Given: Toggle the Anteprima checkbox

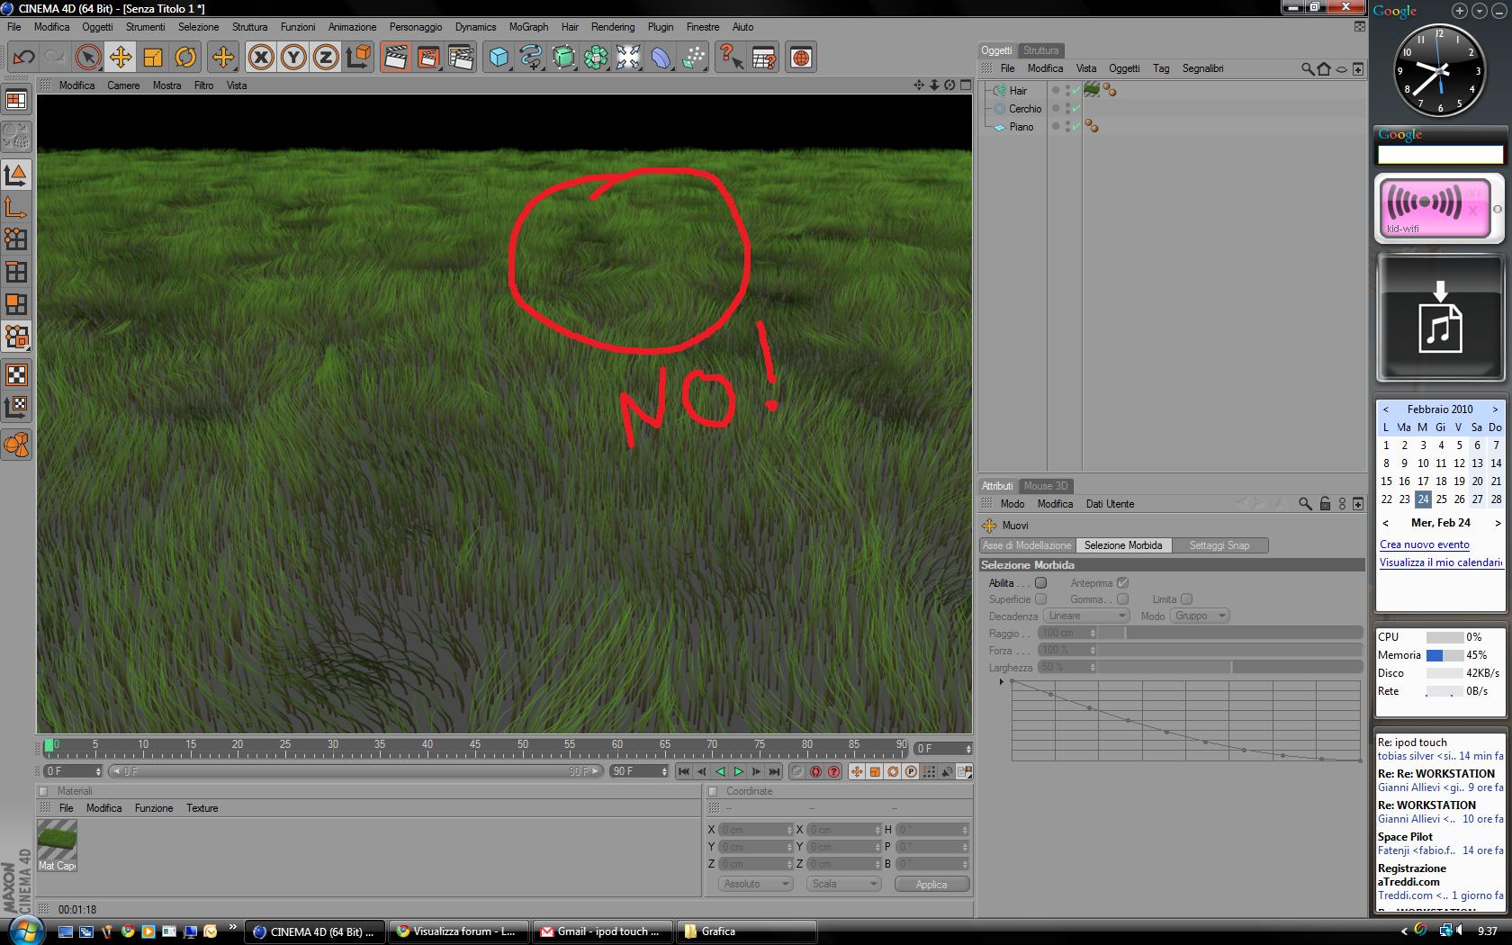Looking at the screenshot, I should click(x=1122, y=583).
